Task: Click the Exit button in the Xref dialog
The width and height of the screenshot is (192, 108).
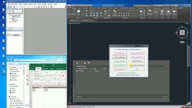Action: (137, 69)
